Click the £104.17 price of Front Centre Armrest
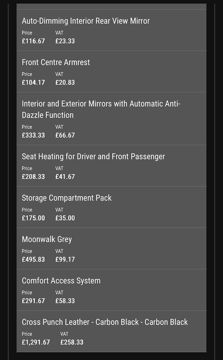 [33, 82]
